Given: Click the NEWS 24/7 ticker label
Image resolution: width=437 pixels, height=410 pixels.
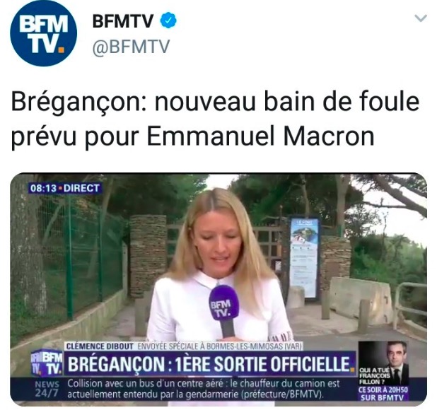Looking at the screenshot, I should (x=47, y=389).
